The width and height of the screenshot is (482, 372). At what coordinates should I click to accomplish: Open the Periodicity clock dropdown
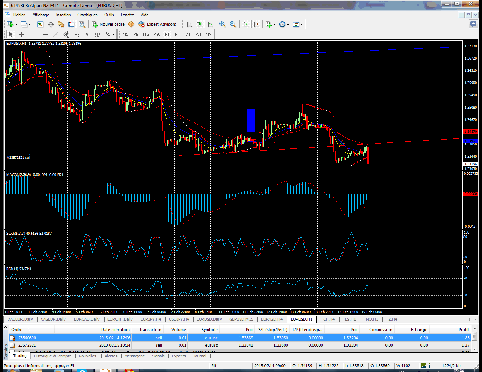[x=284, y=24]
